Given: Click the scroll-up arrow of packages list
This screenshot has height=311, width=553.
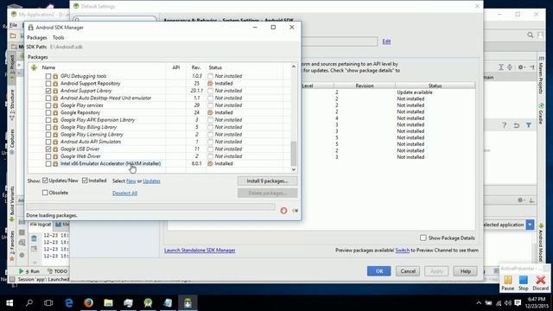Looking at the screenshot, I should point(294,67).
